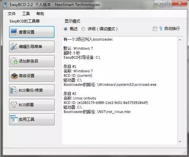
Task: Close the EasyBCD window
Action: click(179, 3)
